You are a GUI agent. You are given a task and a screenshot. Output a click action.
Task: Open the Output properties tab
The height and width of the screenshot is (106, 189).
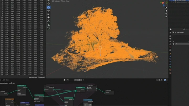(170, 39)
